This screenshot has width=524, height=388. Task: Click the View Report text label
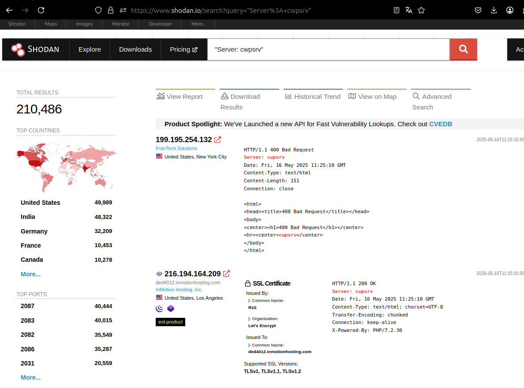[184, 97]
